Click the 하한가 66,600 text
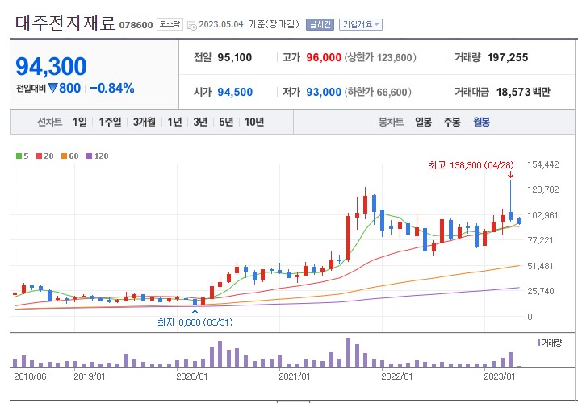The width and height of the screenshot is (578, 403). pyautogui.click(x=378, y=92)
